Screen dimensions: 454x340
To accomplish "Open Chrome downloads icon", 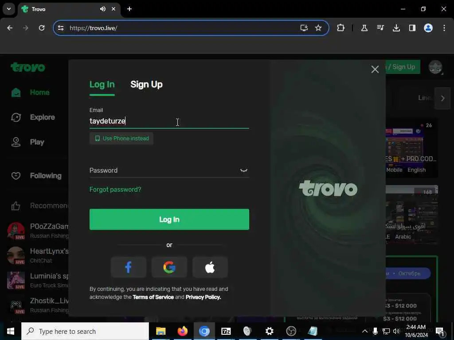I will coord(396,28).
